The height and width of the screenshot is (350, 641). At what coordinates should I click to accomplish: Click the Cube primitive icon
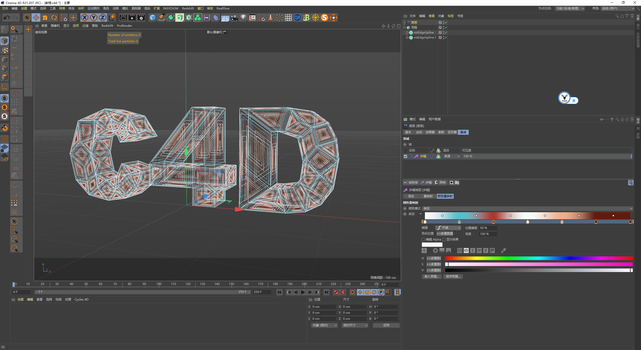pos(152,17)
